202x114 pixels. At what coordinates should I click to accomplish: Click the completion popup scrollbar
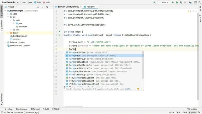[143, 65]
